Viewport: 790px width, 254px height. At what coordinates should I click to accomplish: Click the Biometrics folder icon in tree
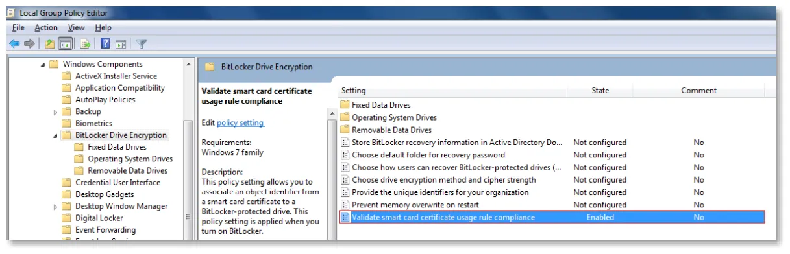(x=66, y=124)
